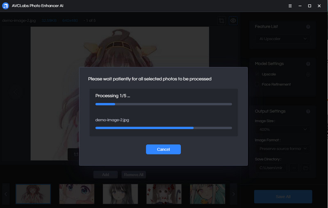Open the Feature List help icon
The image size is (328, 208).
(x=308, y=27)
